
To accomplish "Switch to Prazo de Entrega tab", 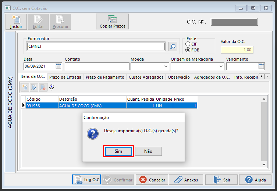I will click(65, 77).
